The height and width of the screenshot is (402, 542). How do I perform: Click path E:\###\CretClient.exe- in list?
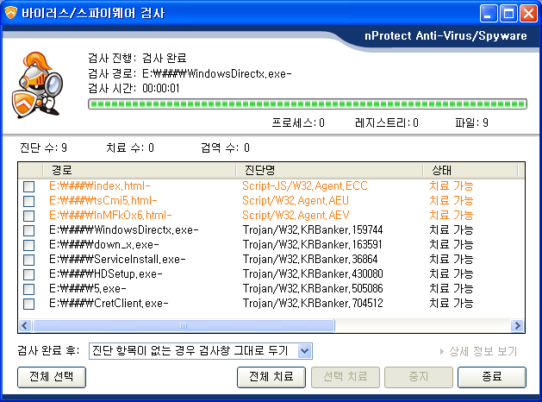[x=109, y=304]
